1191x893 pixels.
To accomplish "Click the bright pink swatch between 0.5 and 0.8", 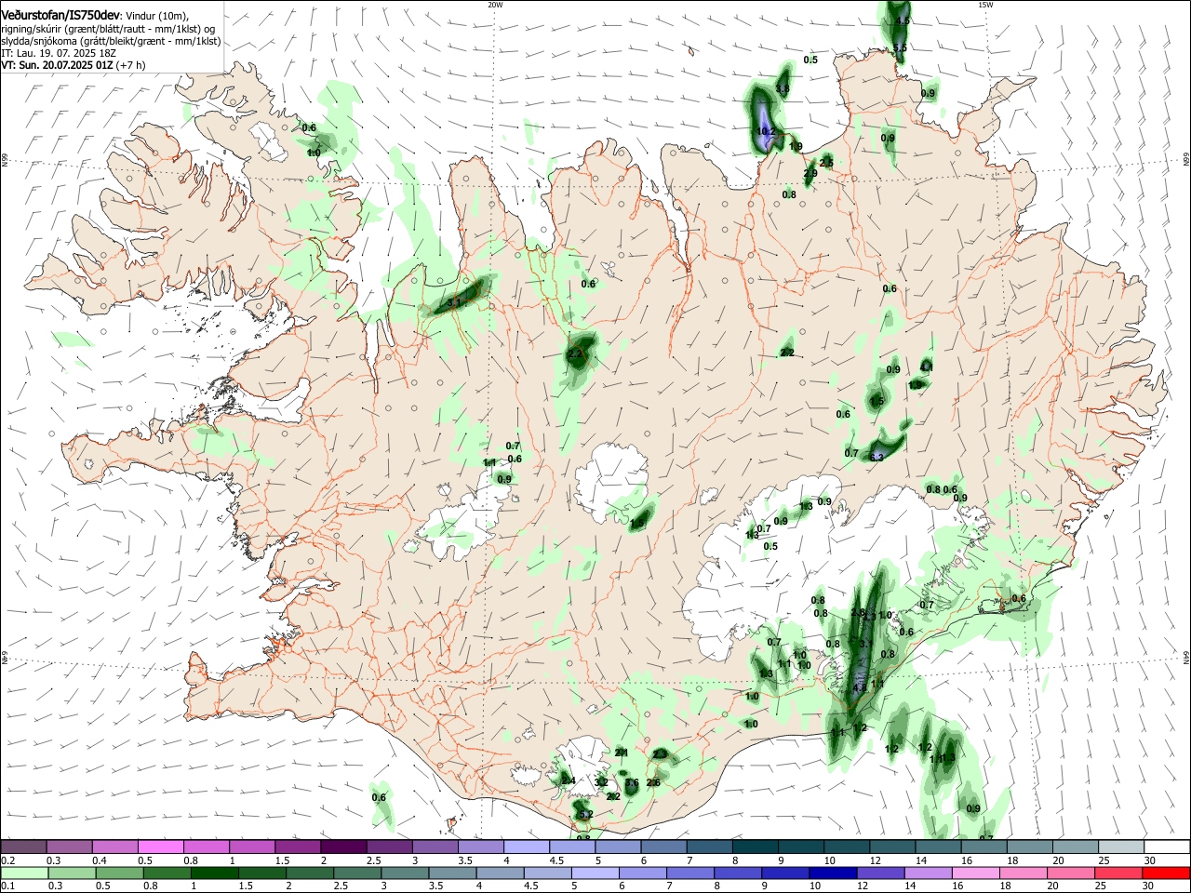I will pyautogui.click(x=161, y=846).
